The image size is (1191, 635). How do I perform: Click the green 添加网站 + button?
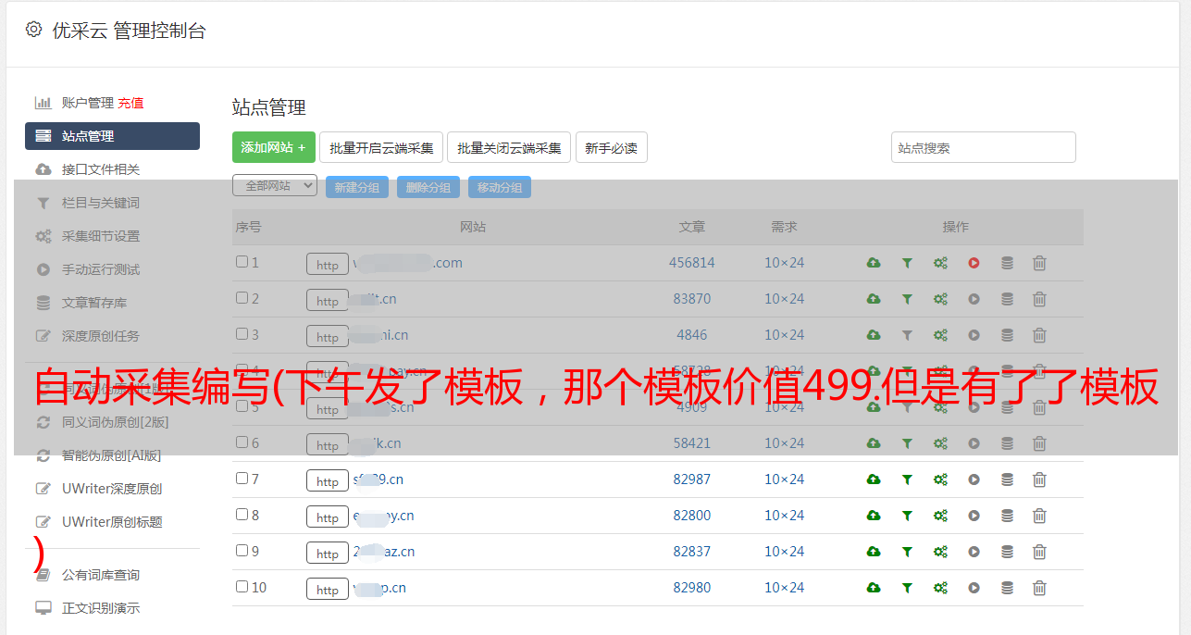274,147
